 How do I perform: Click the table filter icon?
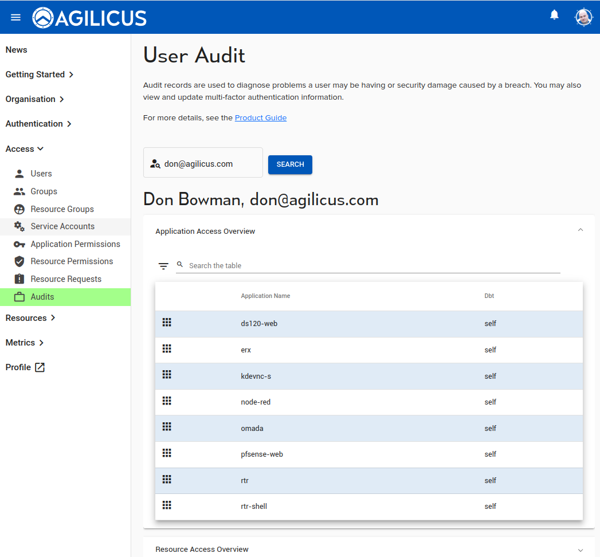pos(163,266)
